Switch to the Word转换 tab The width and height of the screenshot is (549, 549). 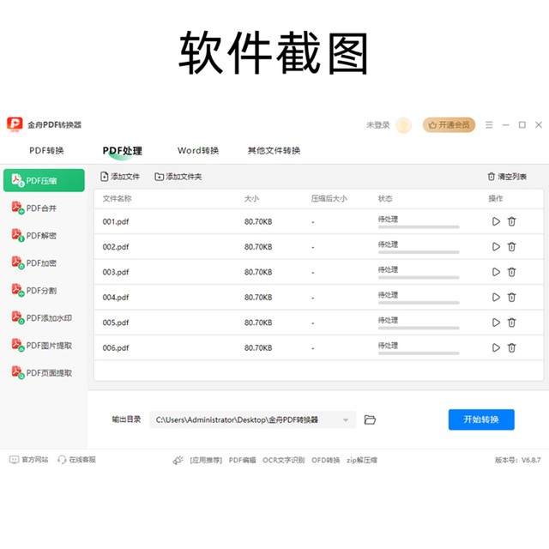[198, 151]
